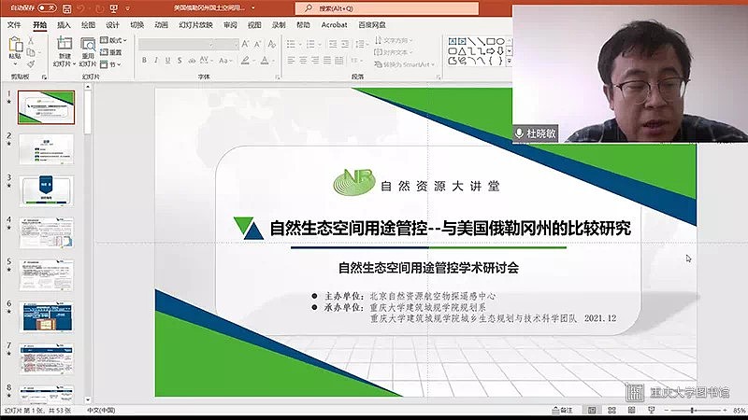Select slide 3 thumbnail
Viewport: 748px width, 420px height.
point(46,191)
